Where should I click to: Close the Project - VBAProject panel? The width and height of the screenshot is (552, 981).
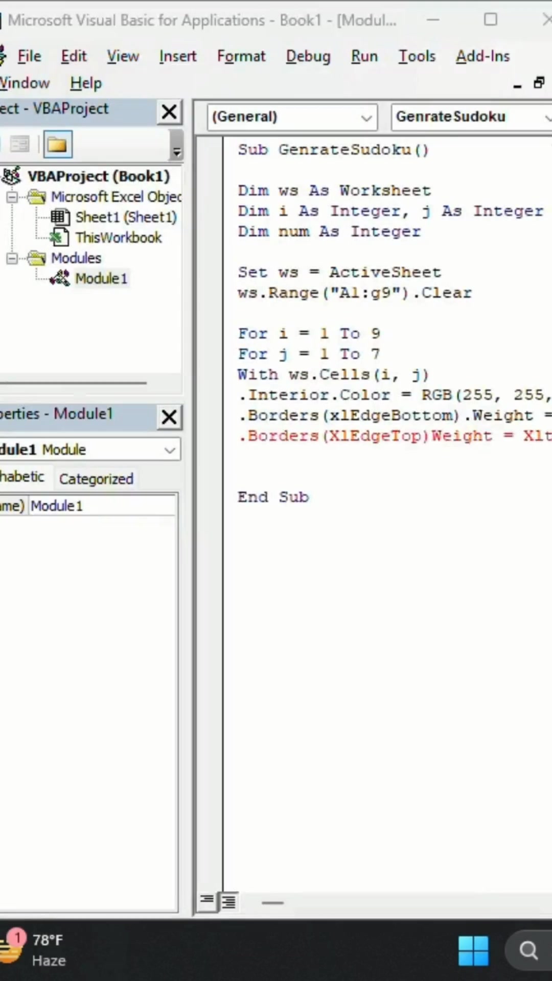pos(169,111)
